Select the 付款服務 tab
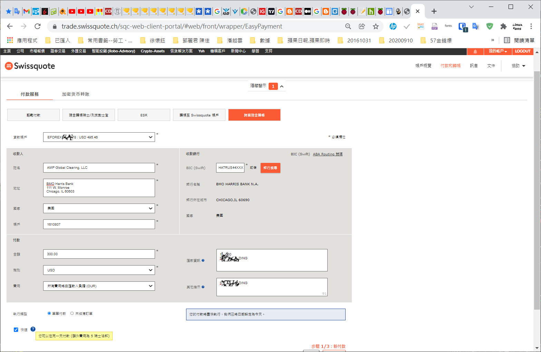The image size is (541, 352). point(30,94)
